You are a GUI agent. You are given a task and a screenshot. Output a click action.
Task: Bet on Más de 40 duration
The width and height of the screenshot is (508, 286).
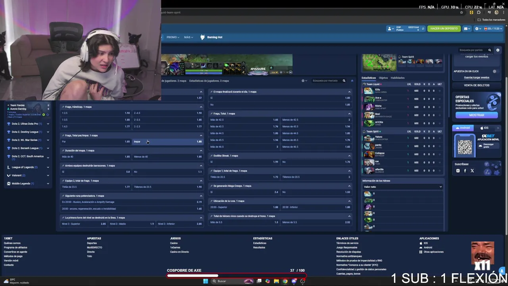96,157
